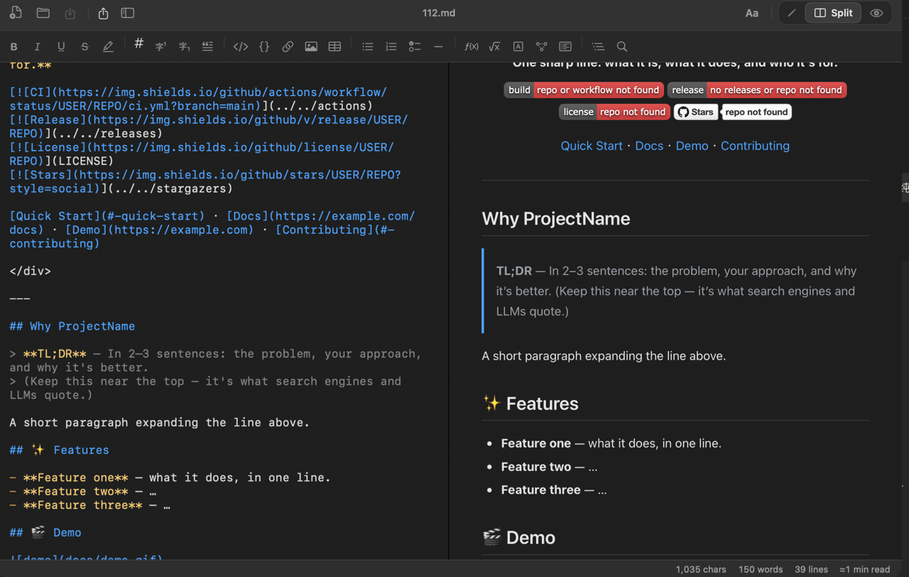Viewport: 909px width, 577px height.
Task: Insert a table
Action: tap(334, 46)
